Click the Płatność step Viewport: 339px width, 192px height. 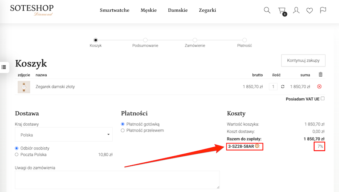[x=244, y=43]
